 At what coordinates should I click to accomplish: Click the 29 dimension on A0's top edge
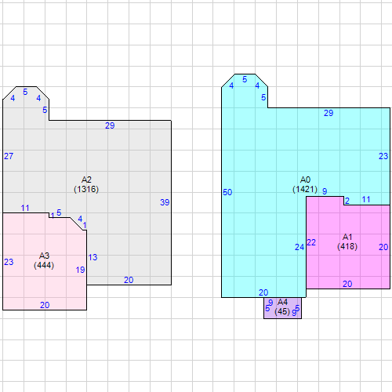tap(328, 113)
